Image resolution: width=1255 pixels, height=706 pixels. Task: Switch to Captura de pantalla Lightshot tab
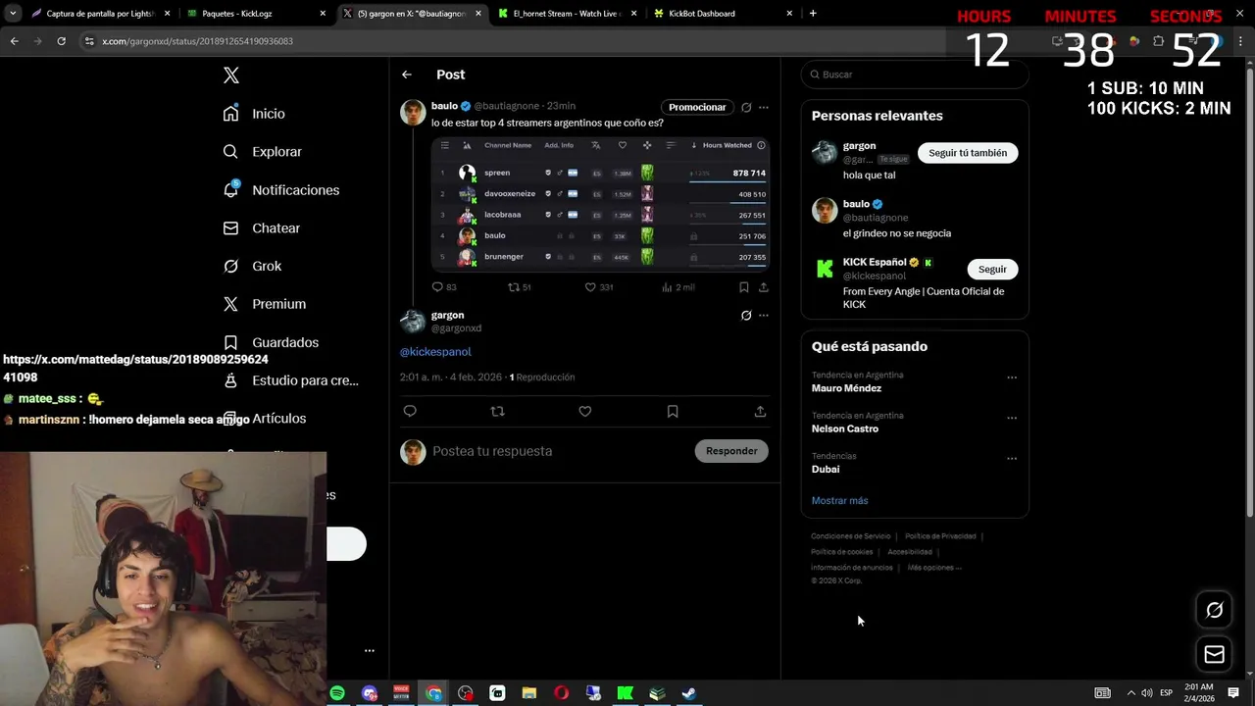(99, 14)
